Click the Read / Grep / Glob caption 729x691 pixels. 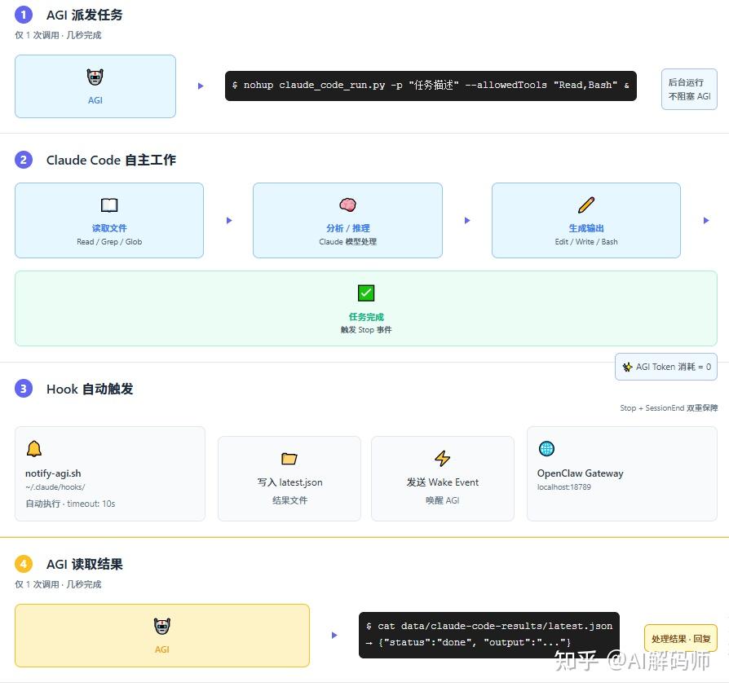click(x=109, y=242)
